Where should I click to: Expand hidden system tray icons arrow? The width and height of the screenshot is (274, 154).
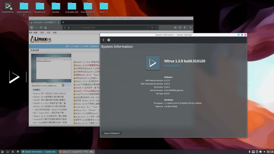click(x=264, y=152)
